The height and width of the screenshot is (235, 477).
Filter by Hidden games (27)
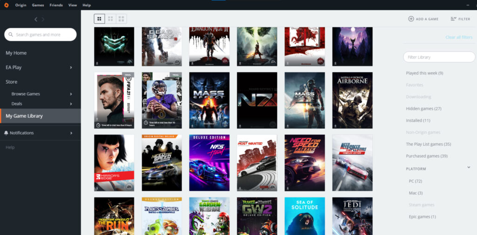pos(423,108)
